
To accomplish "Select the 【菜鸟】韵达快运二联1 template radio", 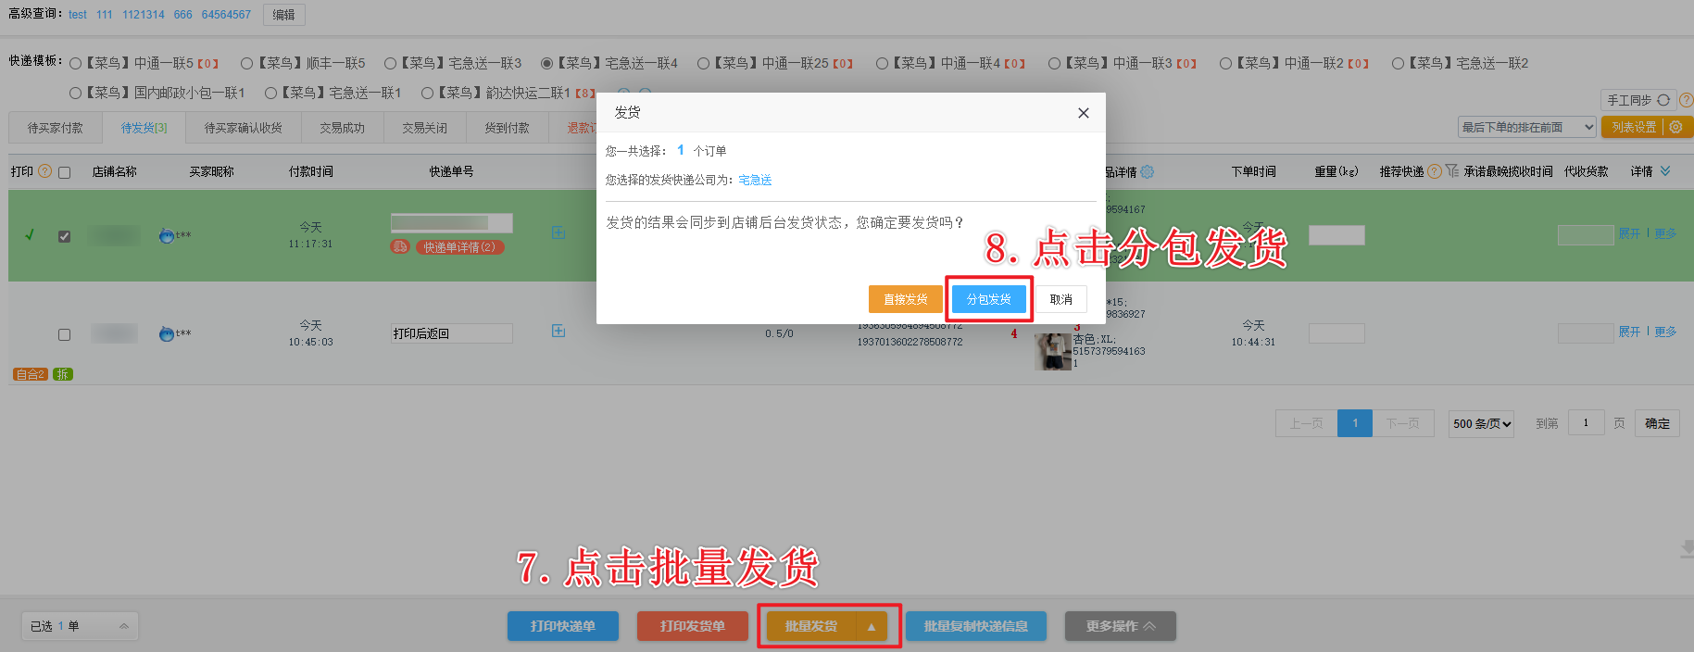I will [x=427, y=93].
